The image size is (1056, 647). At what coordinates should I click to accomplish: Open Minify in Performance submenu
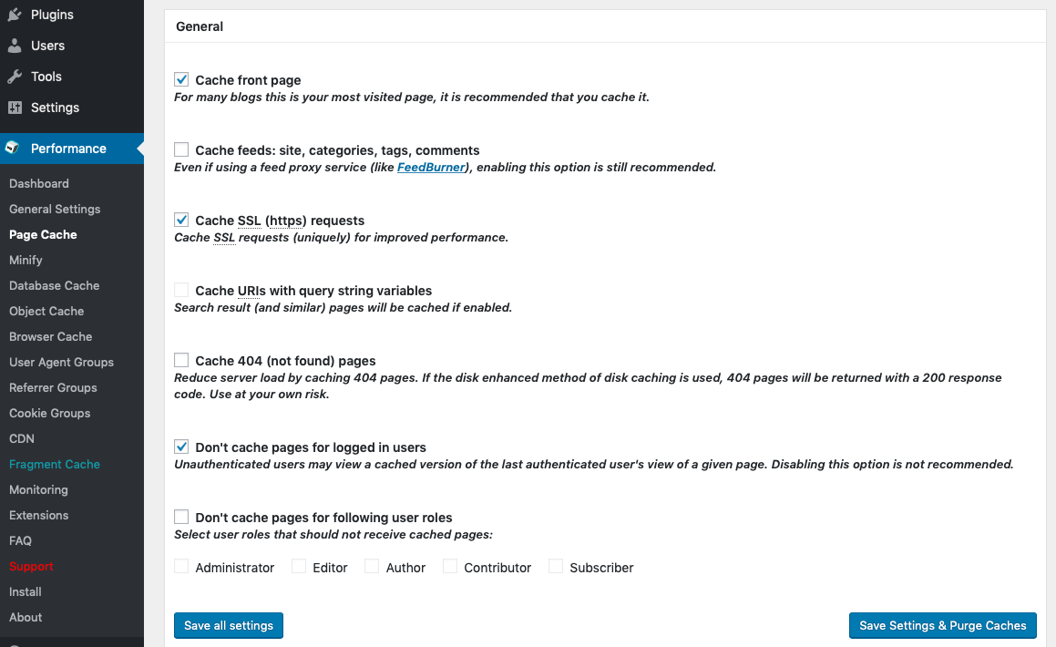(26, 260)
